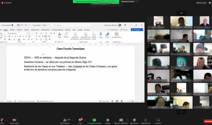The height and width of the screenshot is (125, 212).
Task: Apply subscript formatting
Action: pos(23,36)
